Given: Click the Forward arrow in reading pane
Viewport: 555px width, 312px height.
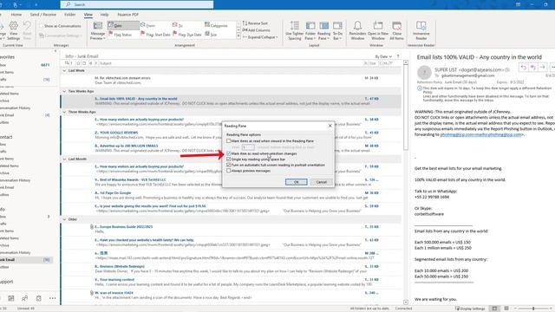Looking at the screenshot, I should [543, 68].
